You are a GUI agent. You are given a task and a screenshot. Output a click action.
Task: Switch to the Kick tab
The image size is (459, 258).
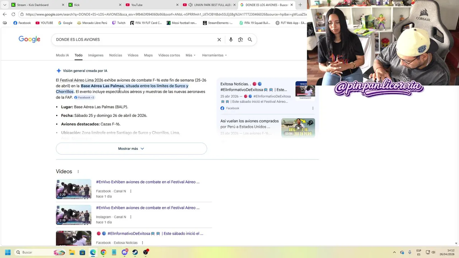95,5
